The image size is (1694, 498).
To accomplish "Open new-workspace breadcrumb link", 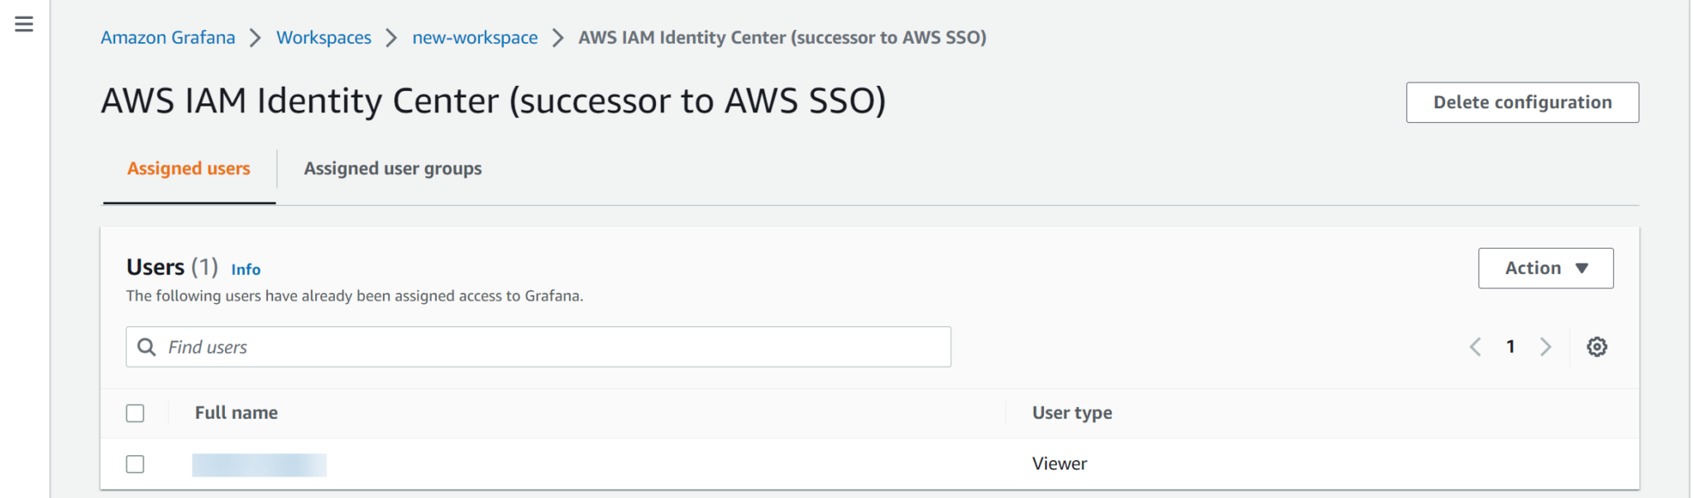I will tap(475, 38).
